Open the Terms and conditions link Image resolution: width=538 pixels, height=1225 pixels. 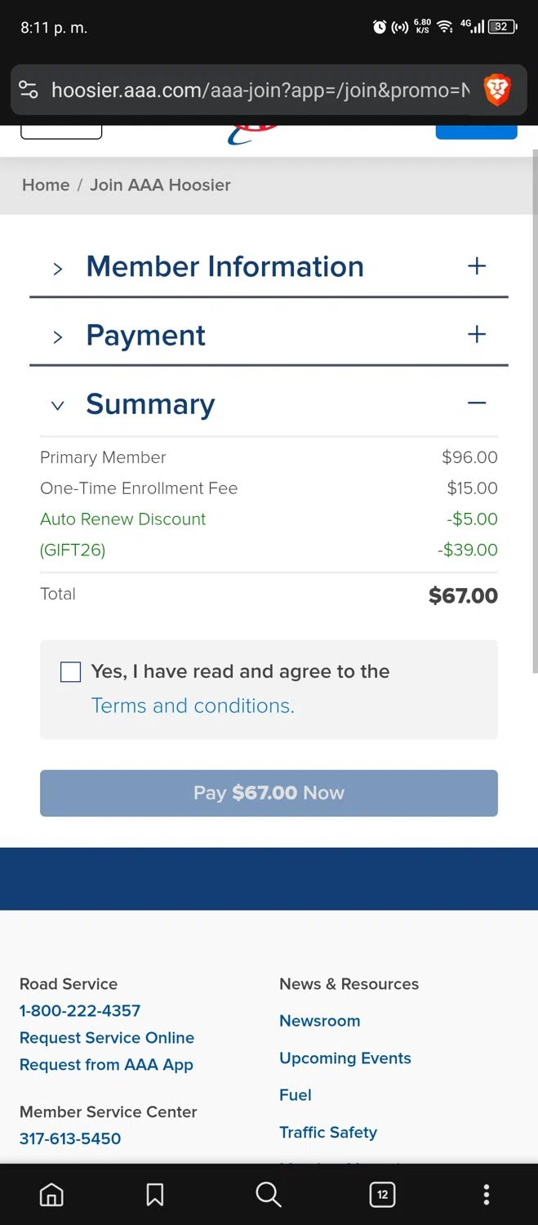click(193, 706)
